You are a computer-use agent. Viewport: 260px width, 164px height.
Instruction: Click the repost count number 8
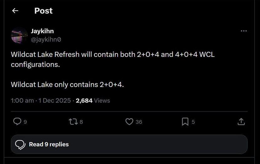click(x=81, y=122)
